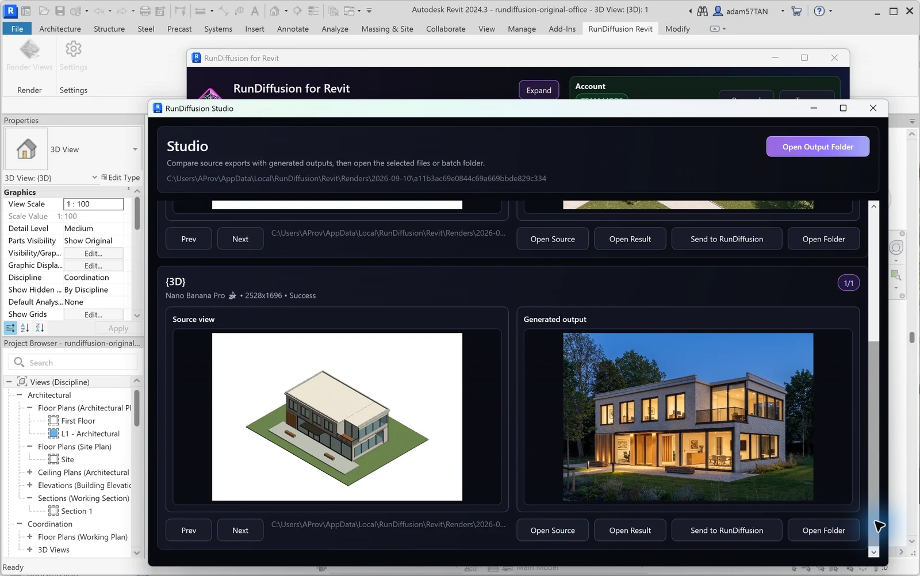Click the Default 3D View house icon

(275, 10)
